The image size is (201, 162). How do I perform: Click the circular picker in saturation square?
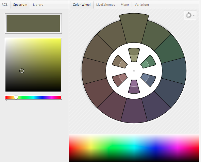point(22,71)
